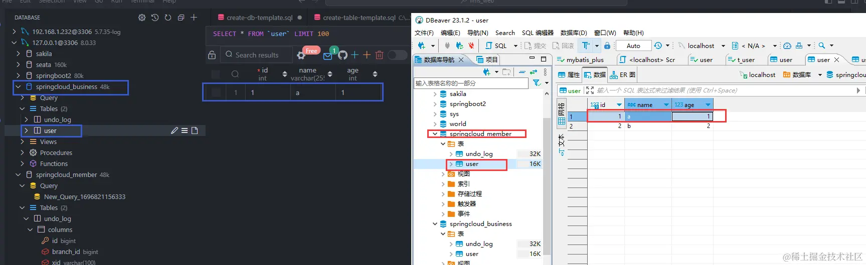Expand the world database in DBeaver navigator
The height and width of the screenshot is (265, 866).
[435, 124]
